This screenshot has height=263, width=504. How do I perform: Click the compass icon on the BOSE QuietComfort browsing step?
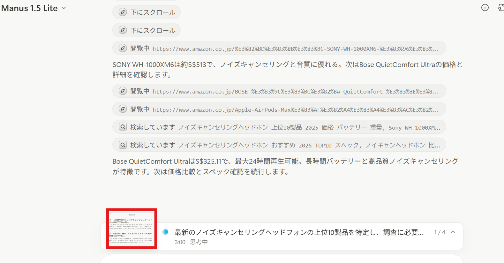[x=123, y=91]
